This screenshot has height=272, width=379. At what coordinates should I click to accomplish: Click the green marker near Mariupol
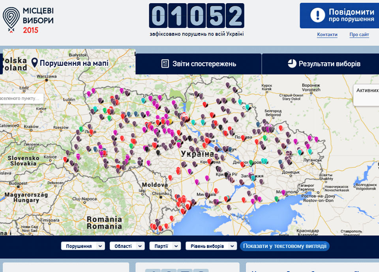tap(276, 199)
